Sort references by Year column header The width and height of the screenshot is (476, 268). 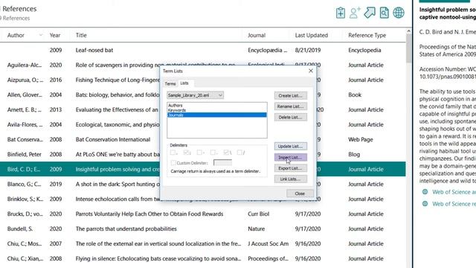(x=55, y=35)
